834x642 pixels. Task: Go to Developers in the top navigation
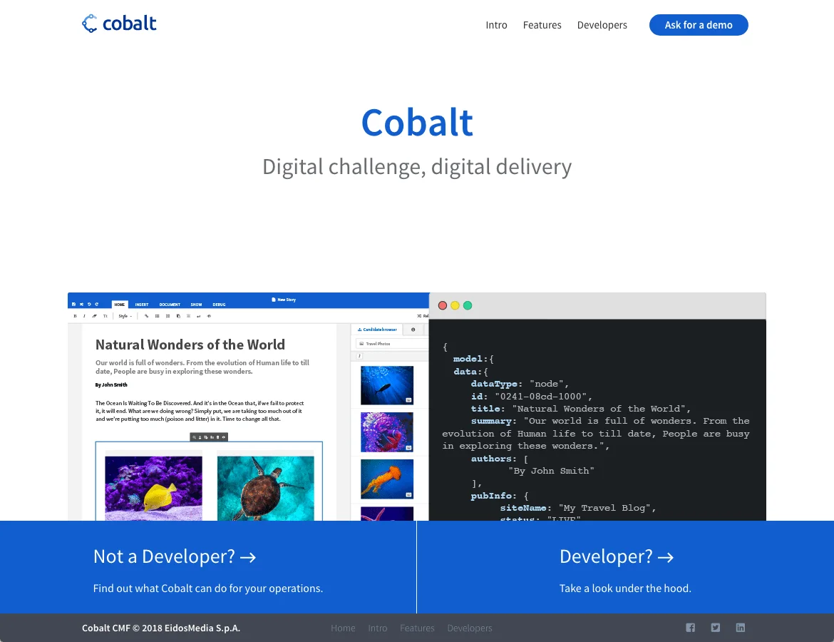coord(602,25)
